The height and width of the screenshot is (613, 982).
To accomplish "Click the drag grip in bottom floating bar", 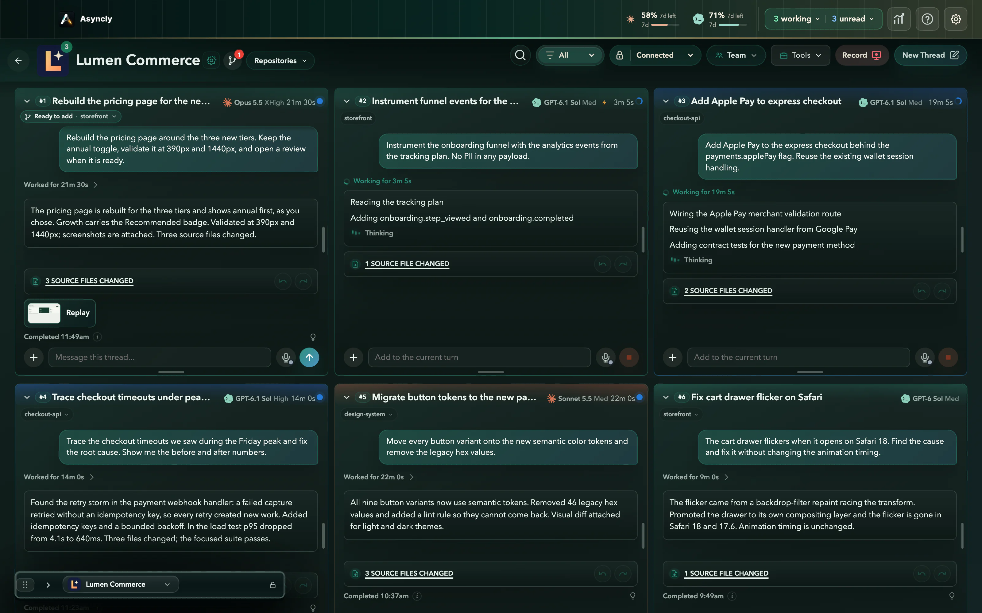I will pos(25,584).
